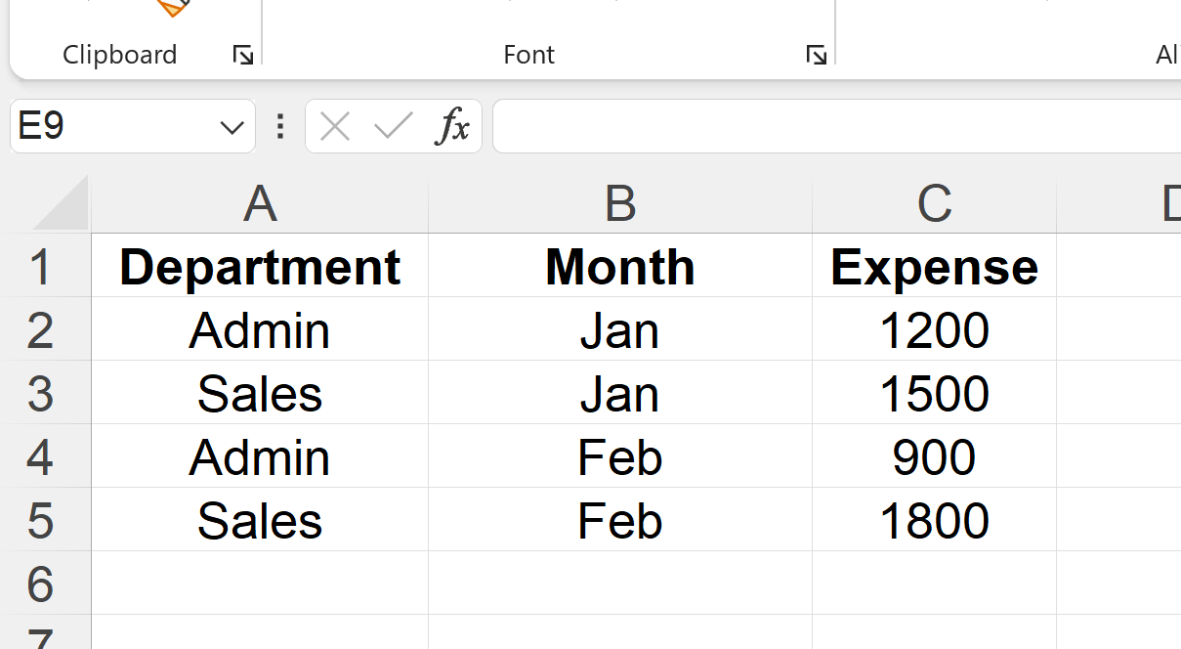Select the Jan cell in row 3
Image resolution: width=1181 pixels, height=649 pixels.
(x=620, y=393)
